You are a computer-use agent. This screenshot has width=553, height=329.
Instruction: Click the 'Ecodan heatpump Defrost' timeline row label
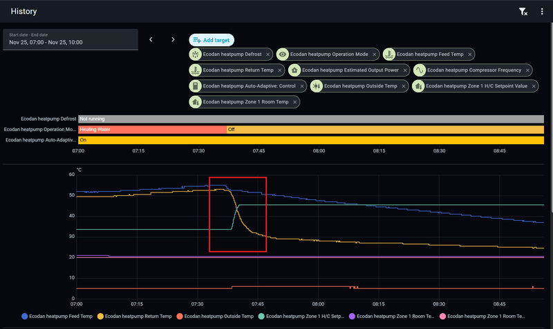click(x=48, y=119)
